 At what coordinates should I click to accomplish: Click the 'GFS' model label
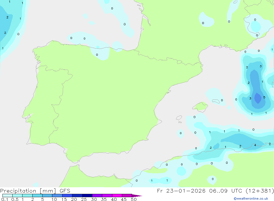point(65,191)
